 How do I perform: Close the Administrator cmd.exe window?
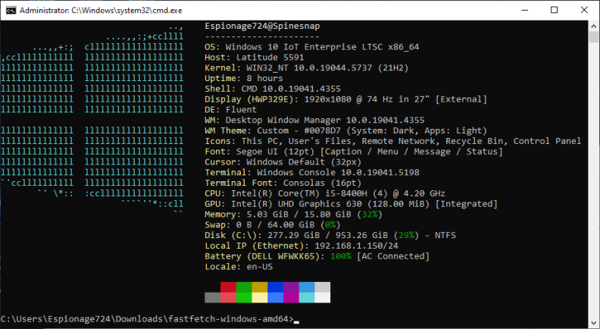coord(584,11)
